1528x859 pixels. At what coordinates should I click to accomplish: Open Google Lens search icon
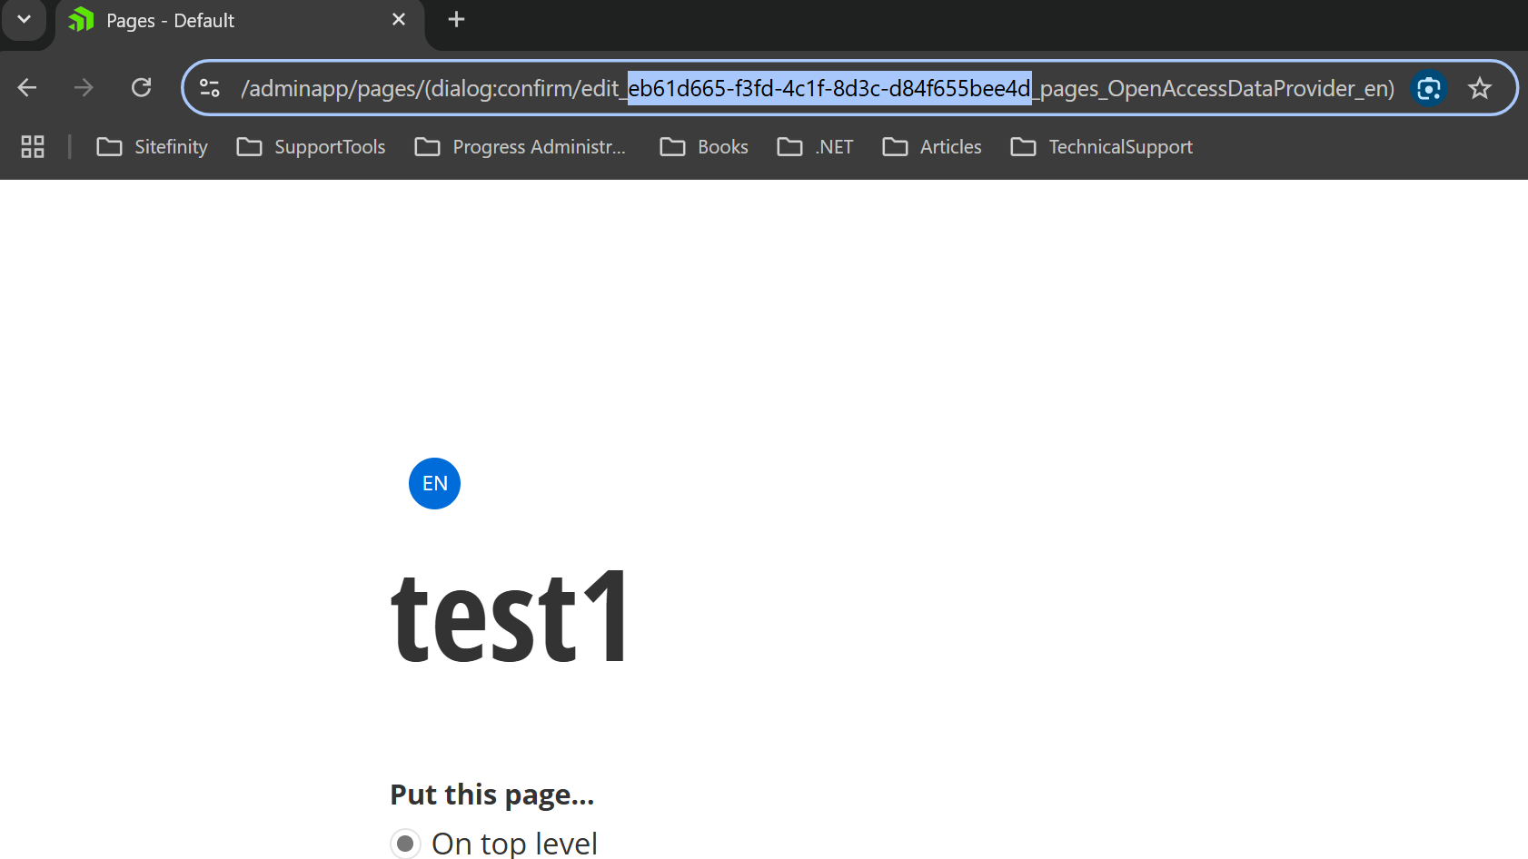pos(1429,88)
